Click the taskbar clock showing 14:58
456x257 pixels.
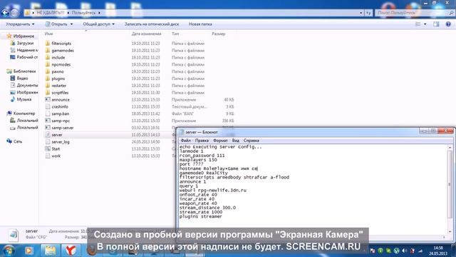point(438,248)
